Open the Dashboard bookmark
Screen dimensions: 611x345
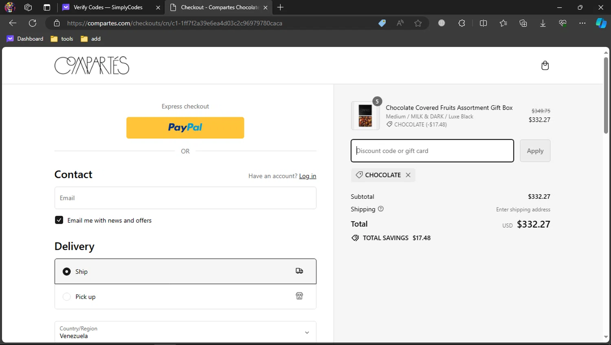pyautogui.click(x=25, y=39)
